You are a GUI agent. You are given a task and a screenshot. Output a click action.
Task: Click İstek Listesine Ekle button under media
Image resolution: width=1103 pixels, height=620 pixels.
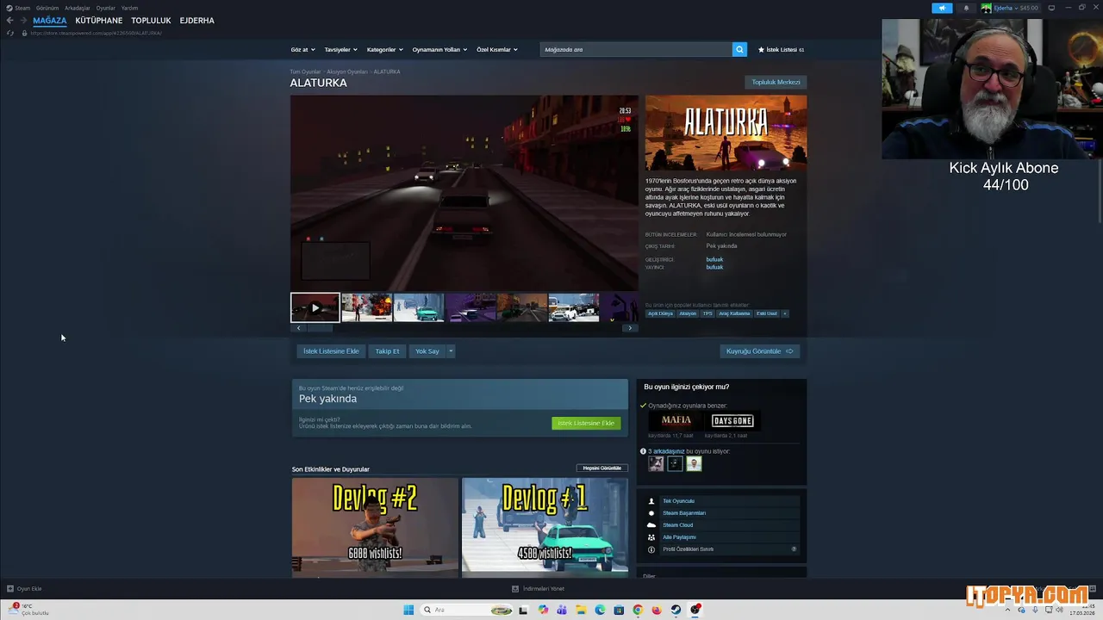click(331, 351)
